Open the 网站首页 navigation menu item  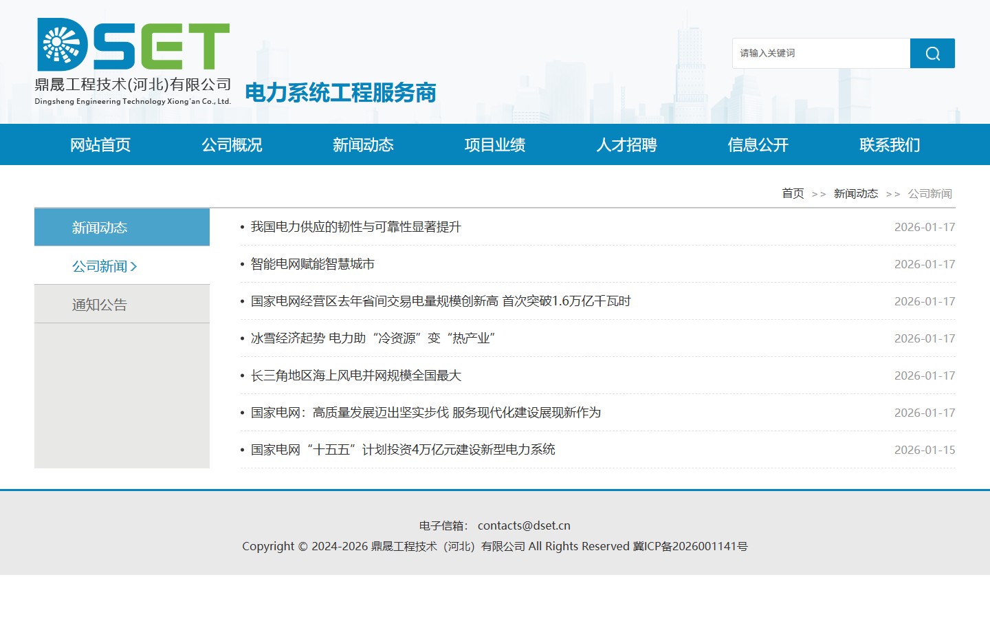(x=100, y=144)
